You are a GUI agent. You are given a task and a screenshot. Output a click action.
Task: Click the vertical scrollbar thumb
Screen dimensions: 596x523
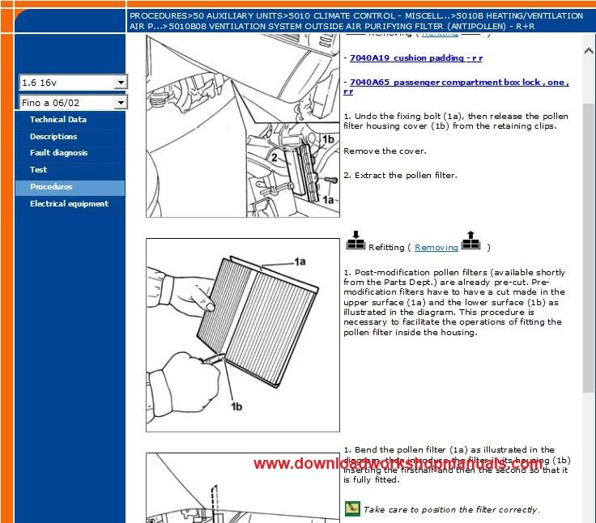[x=589, y=247]
